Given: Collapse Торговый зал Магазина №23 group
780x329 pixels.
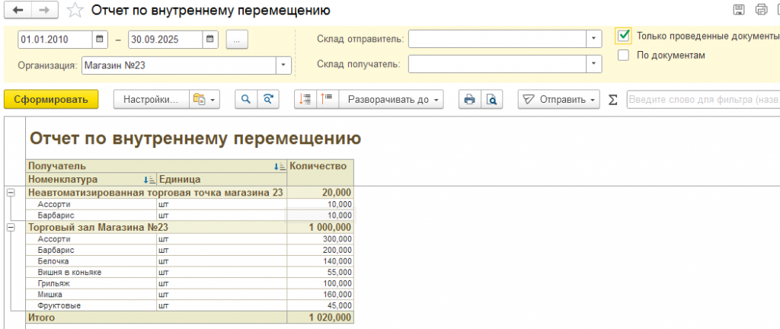Looking at the screenshot, I should [11, 227].
